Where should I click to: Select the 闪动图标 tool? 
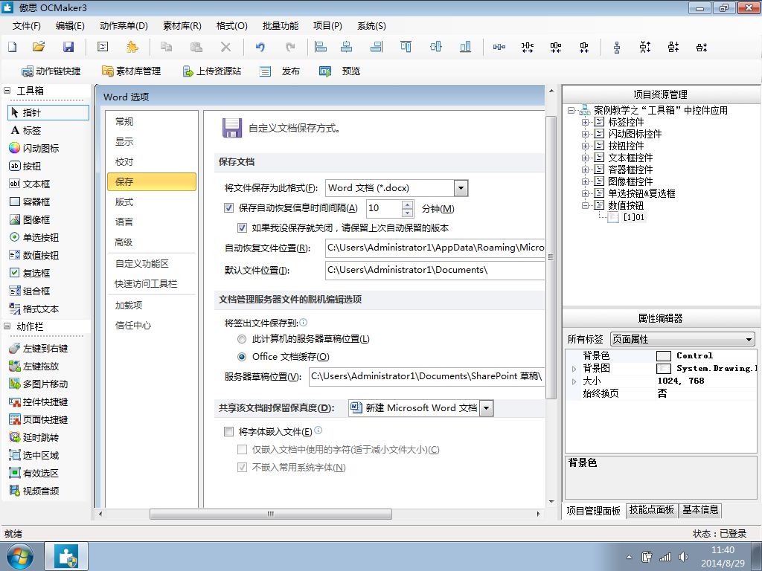(34, 149)
